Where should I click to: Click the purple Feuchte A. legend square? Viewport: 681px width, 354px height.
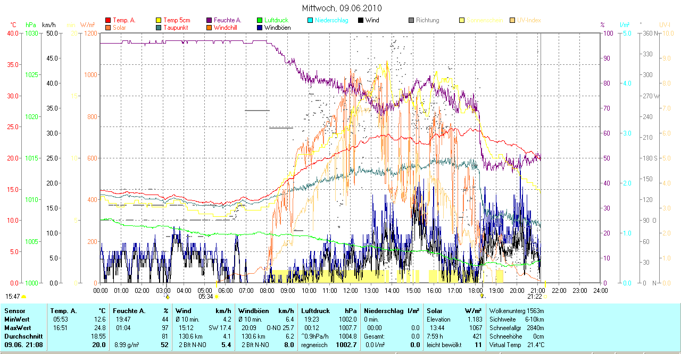tap(209, 20)
